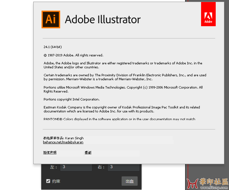Click the version text 24.1 (64-bit)
Viewport: 229px width, 190px height.
53,47
